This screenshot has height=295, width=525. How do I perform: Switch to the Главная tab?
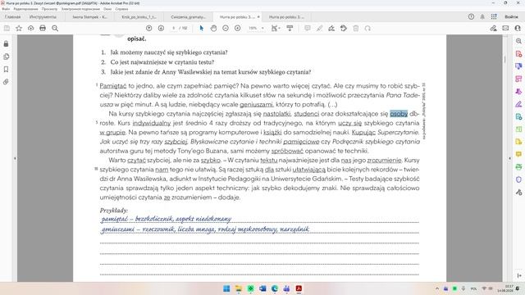[13, 16]
